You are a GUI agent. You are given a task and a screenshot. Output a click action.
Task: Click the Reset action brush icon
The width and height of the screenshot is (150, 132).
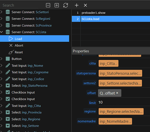pos(11,52)
